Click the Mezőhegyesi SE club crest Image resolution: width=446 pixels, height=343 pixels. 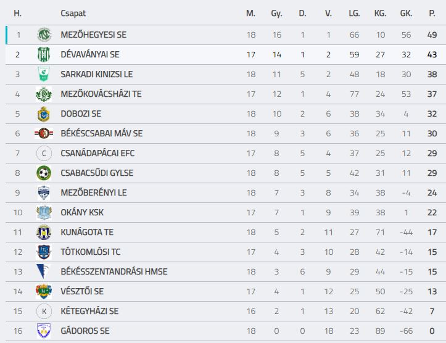44,35
